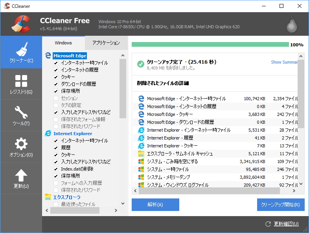Uncheck the Index.datの削除 checkbox
Viewport: 309px width, 233px height.
[x=56, y=169]
